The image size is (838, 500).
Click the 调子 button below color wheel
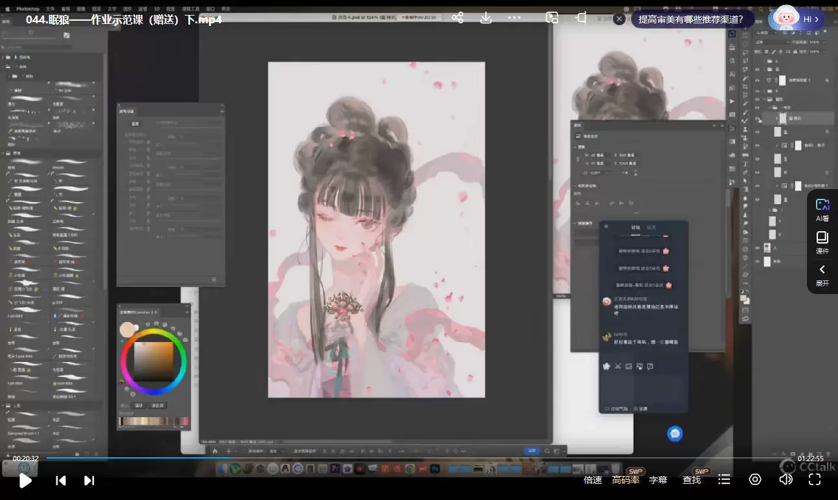tap(139, 405)
